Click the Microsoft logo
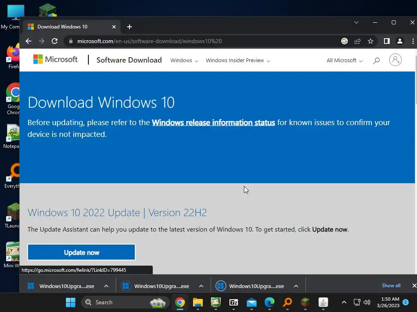Image resolution: width=417 pixels, height=312 pixels. pos(55,59)
